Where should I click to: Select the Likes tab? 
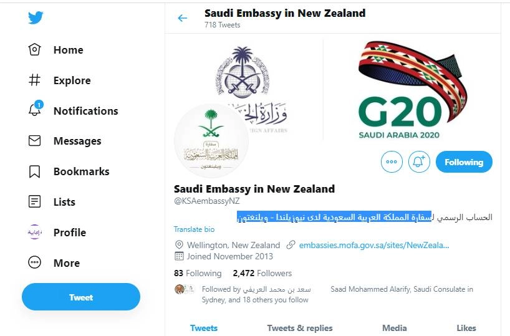coord(466,328)
